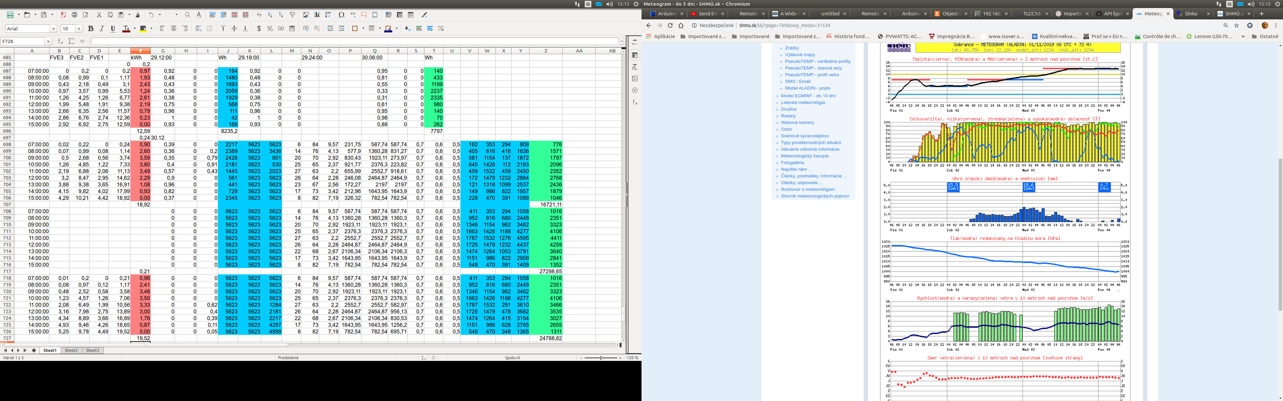This screenshot has width=1283, height=401.
Task: Format selection as currency with dollar icon
Action: tap(259, 28)
